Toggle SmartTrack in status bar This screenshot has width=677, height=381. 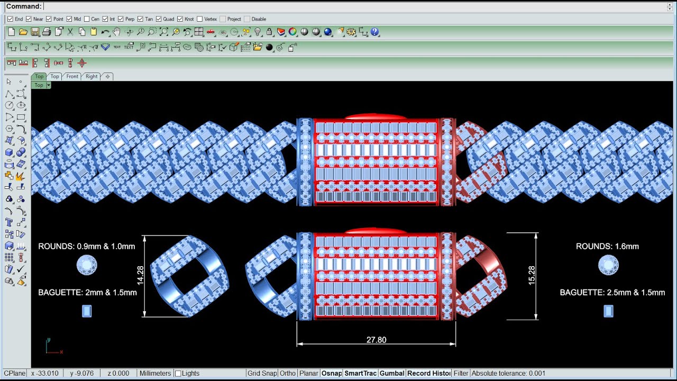[361, 373]
